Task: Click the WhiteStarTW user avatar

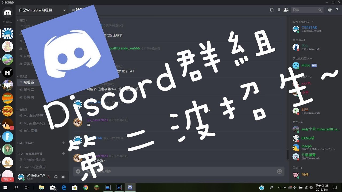Action: (21, 177)
